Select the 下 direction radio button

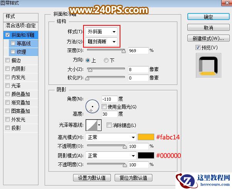(106, 60)
